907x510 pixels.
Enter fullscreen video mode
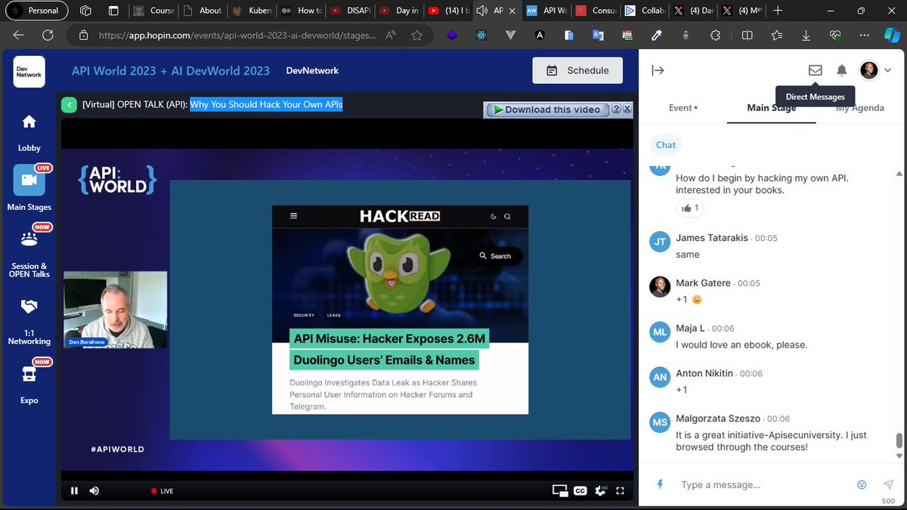click(621, 490)
